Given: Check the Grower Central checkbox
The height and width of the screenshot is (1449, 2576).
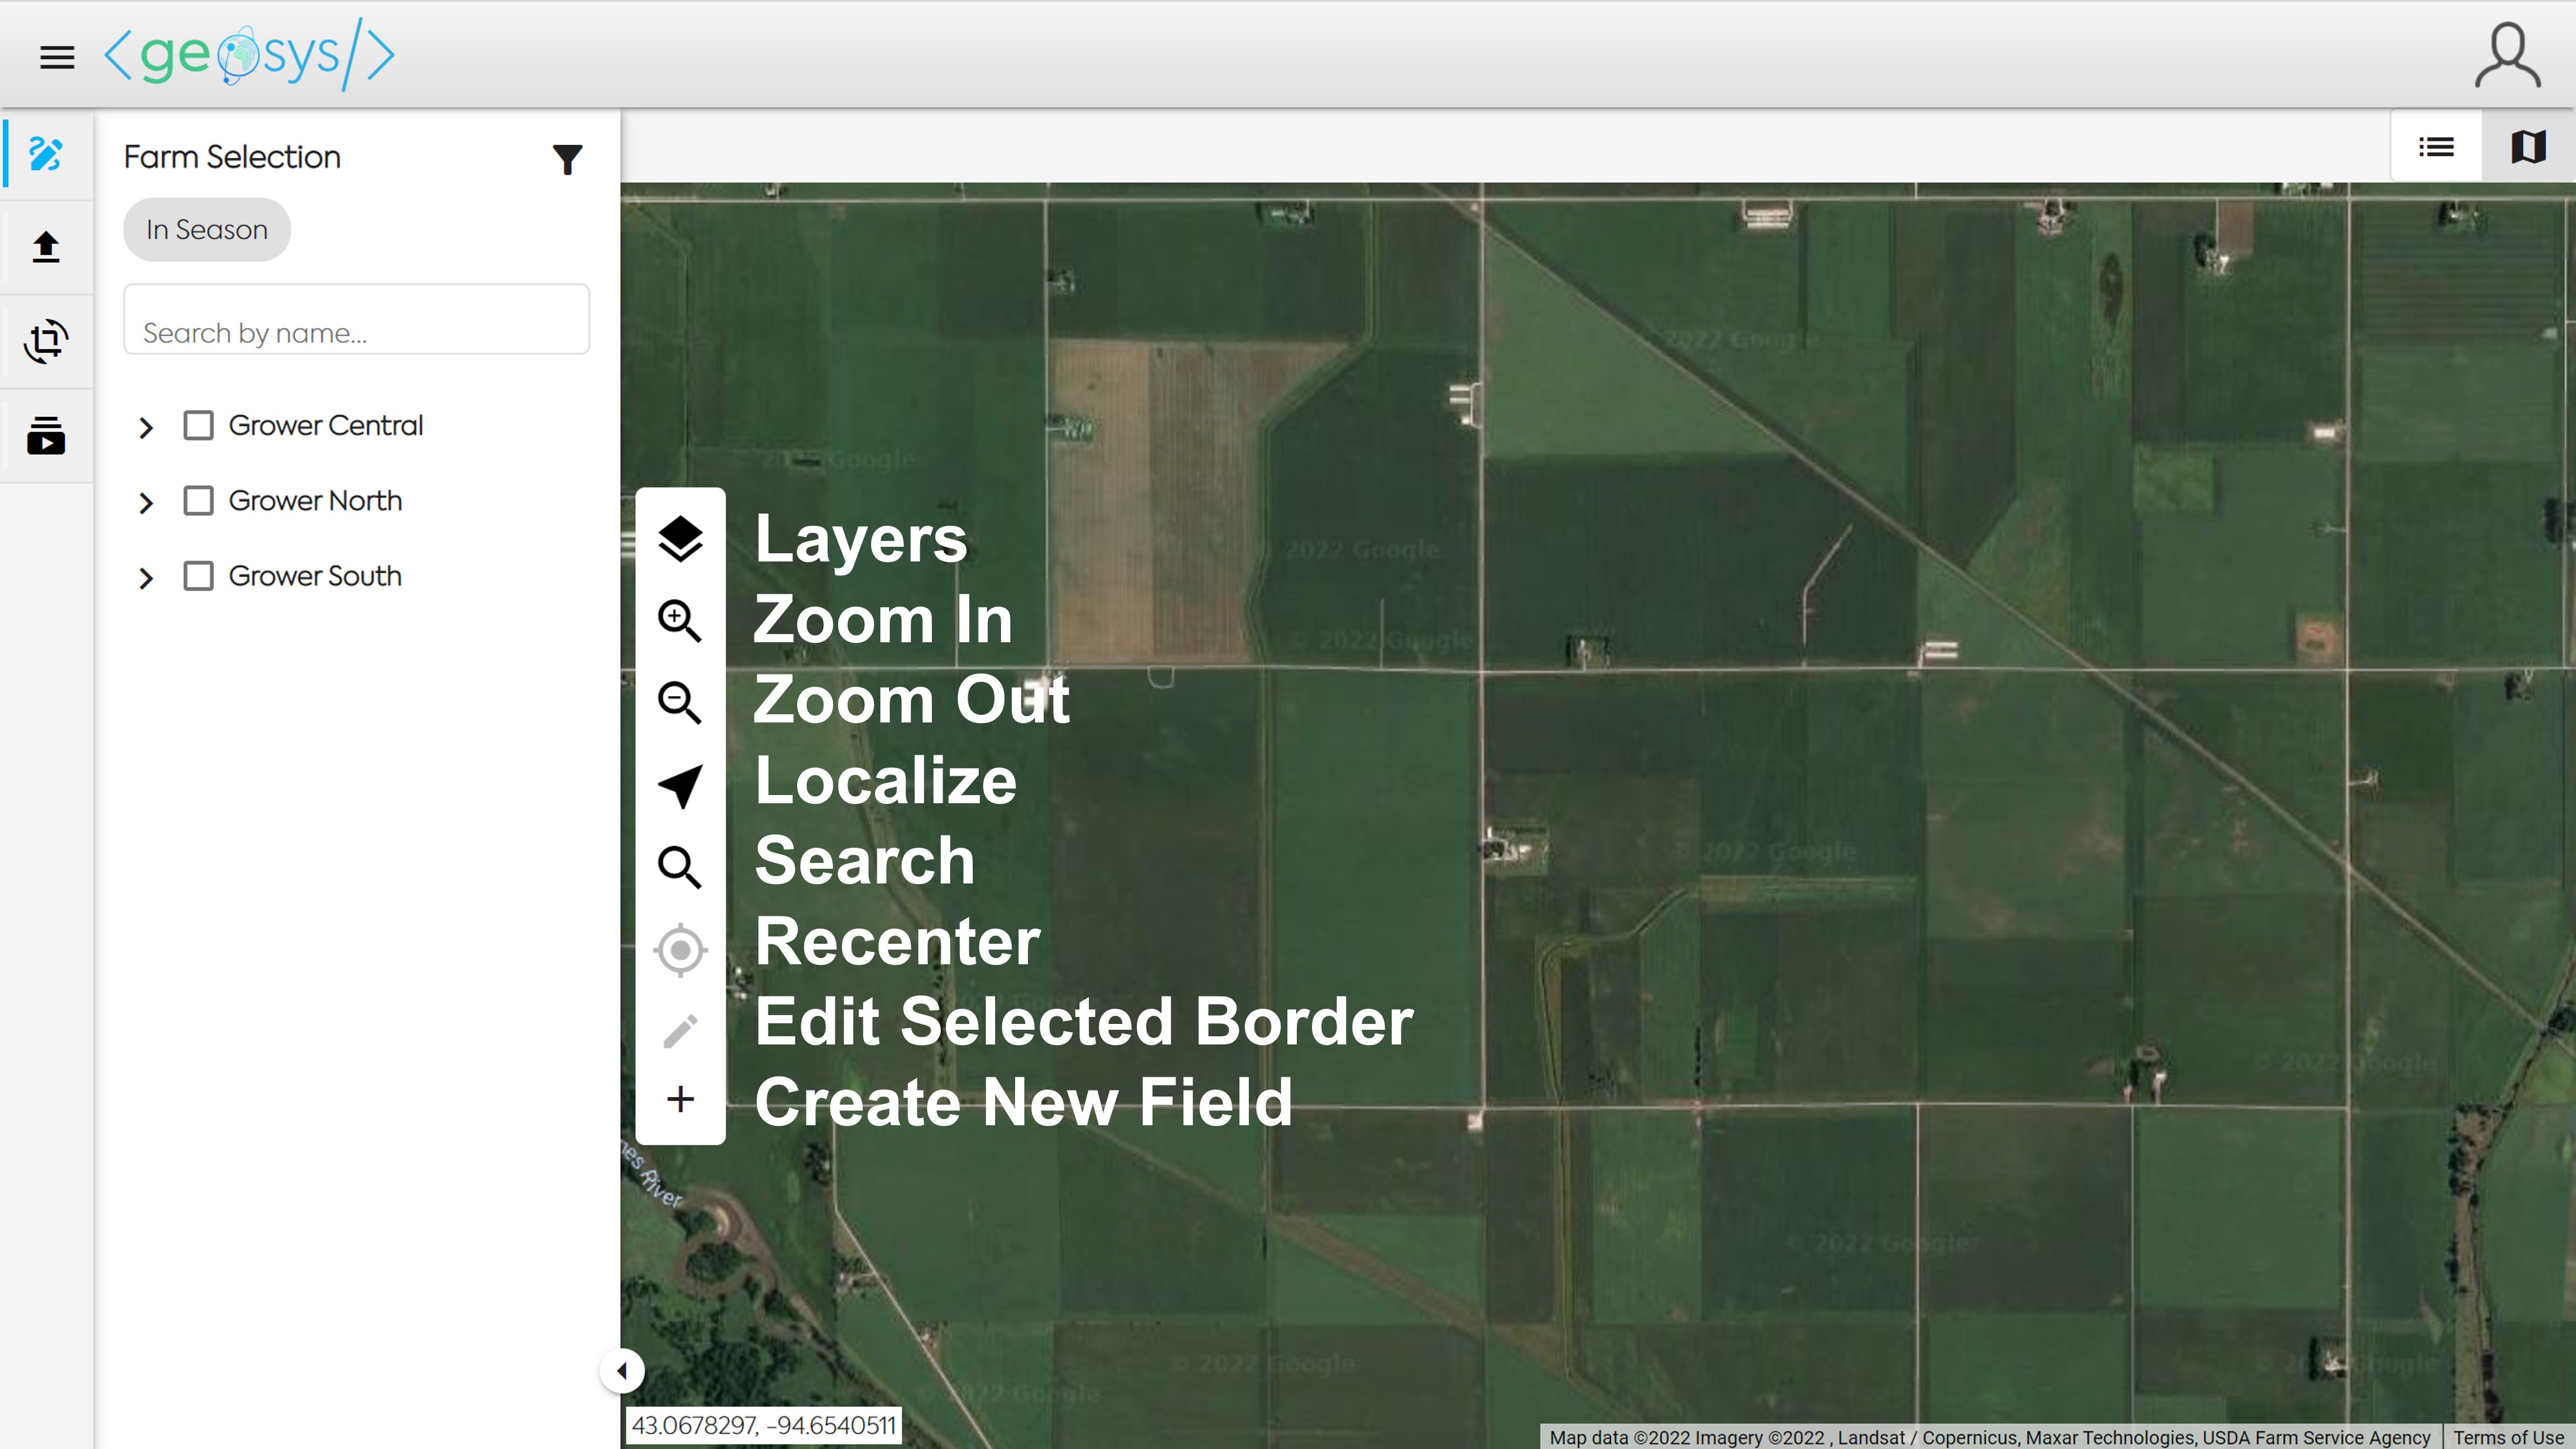Looking at the screenshot, I should [198, 424].
